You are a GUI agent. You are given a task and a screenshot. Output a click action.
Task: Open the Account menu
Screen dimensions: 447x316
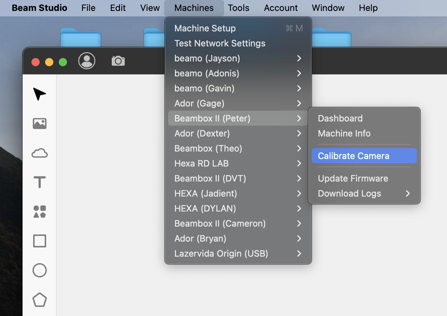pos(281,8)
